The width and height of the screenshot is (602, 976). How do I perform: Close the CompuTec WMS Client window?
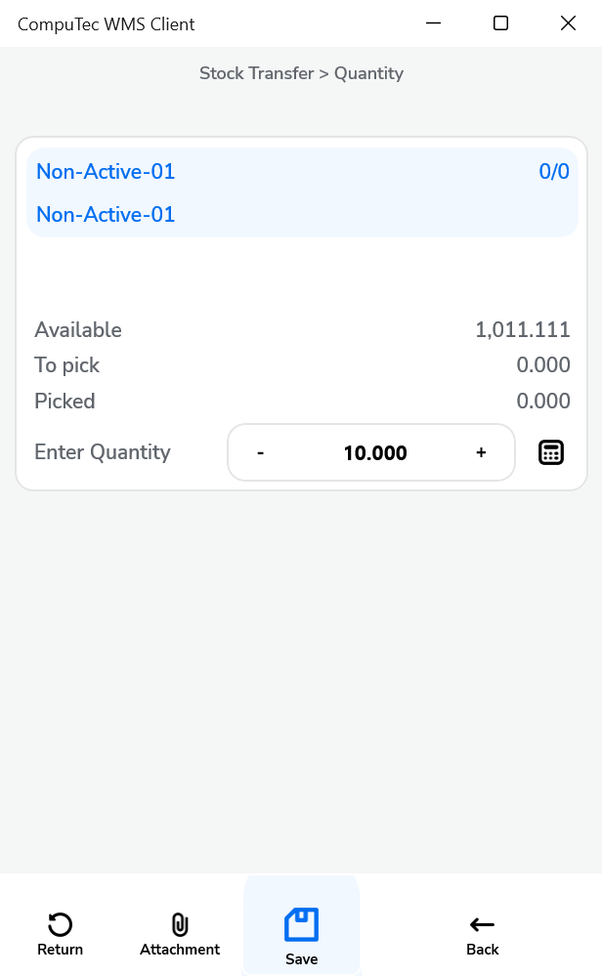point(568,23)
